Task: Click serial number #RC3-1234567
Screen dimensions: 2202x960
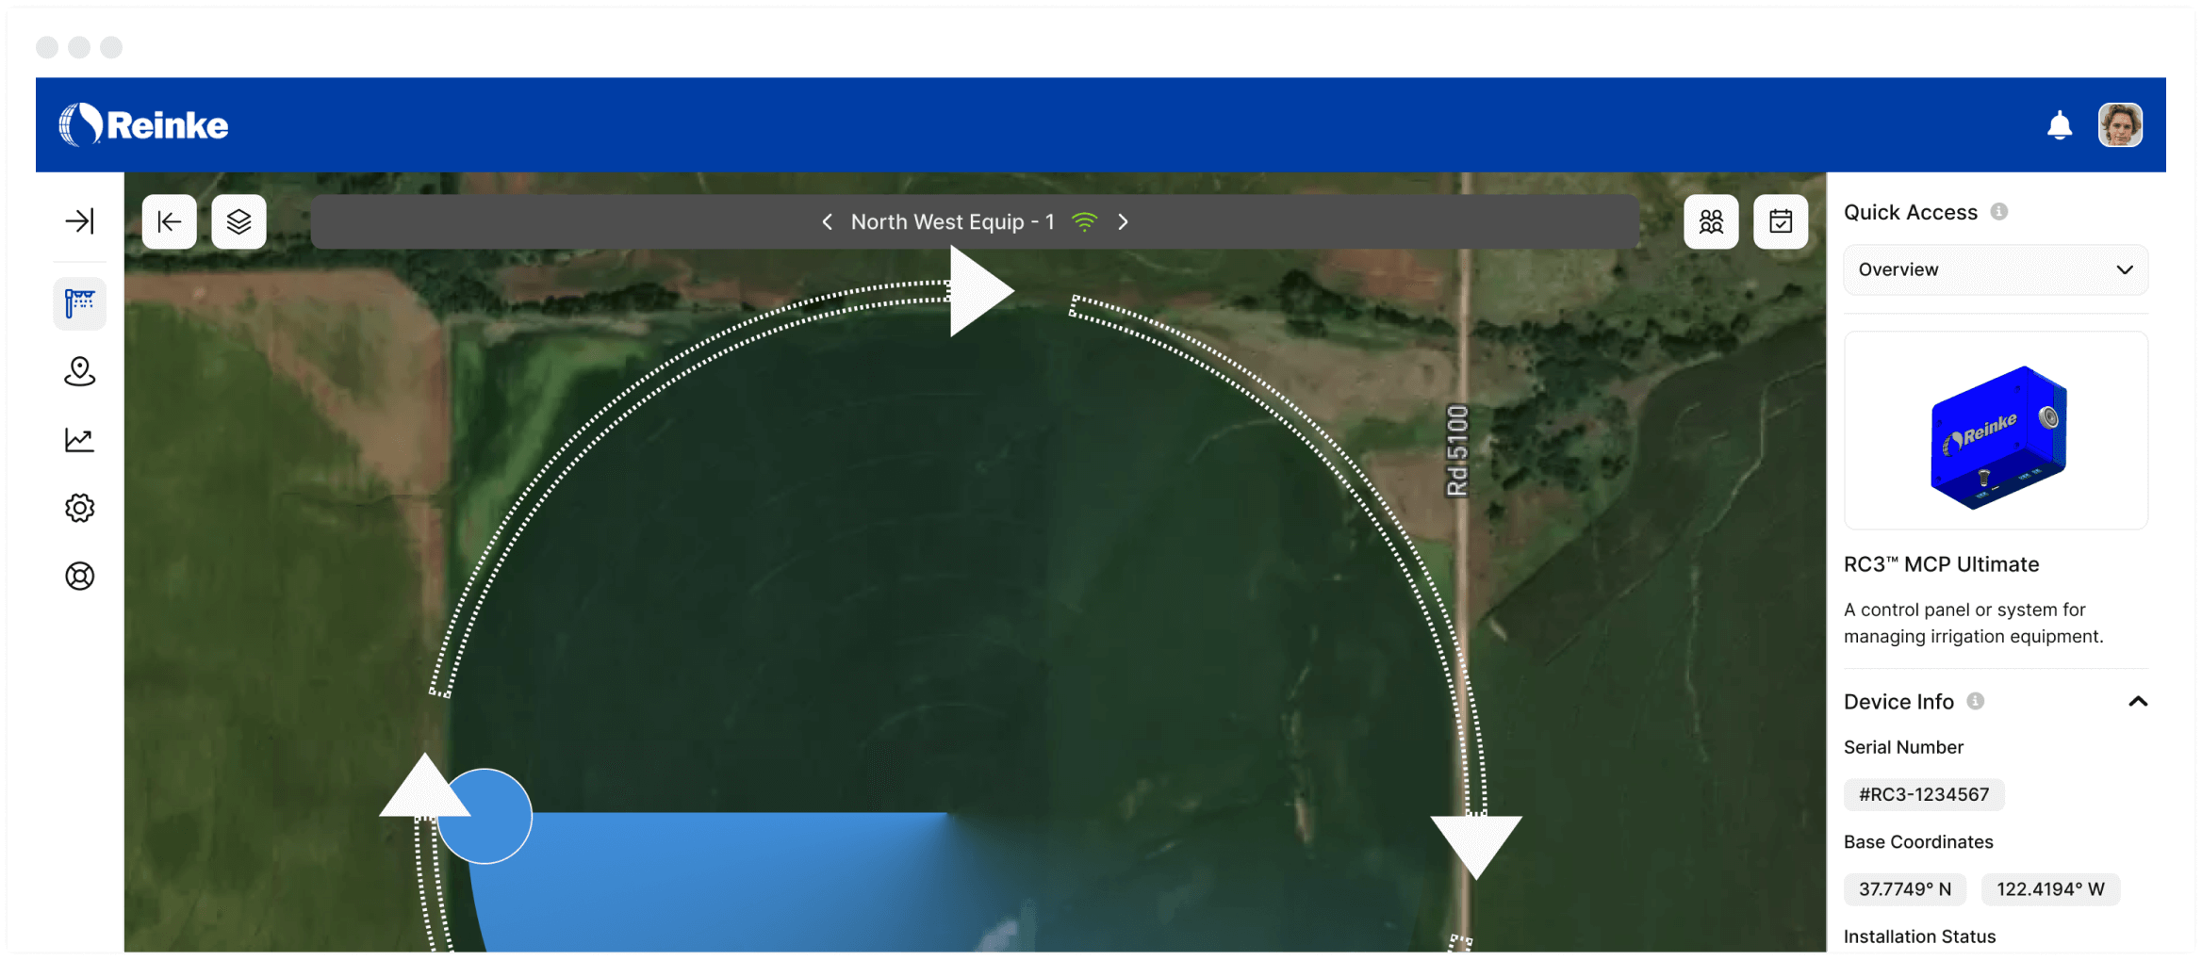Action: [x=1924, y=794]
